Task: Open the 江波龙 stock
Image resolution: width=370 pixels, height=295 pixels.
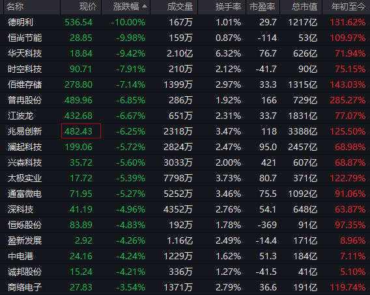Action: [x=21, y=116]
